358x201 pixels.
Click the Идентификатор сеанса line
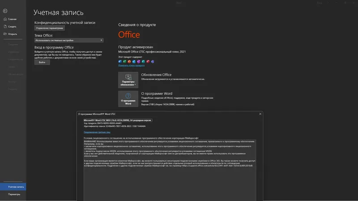pos(115,126)
